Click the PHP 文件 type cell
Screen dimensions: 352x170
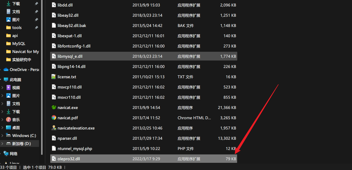186,148
